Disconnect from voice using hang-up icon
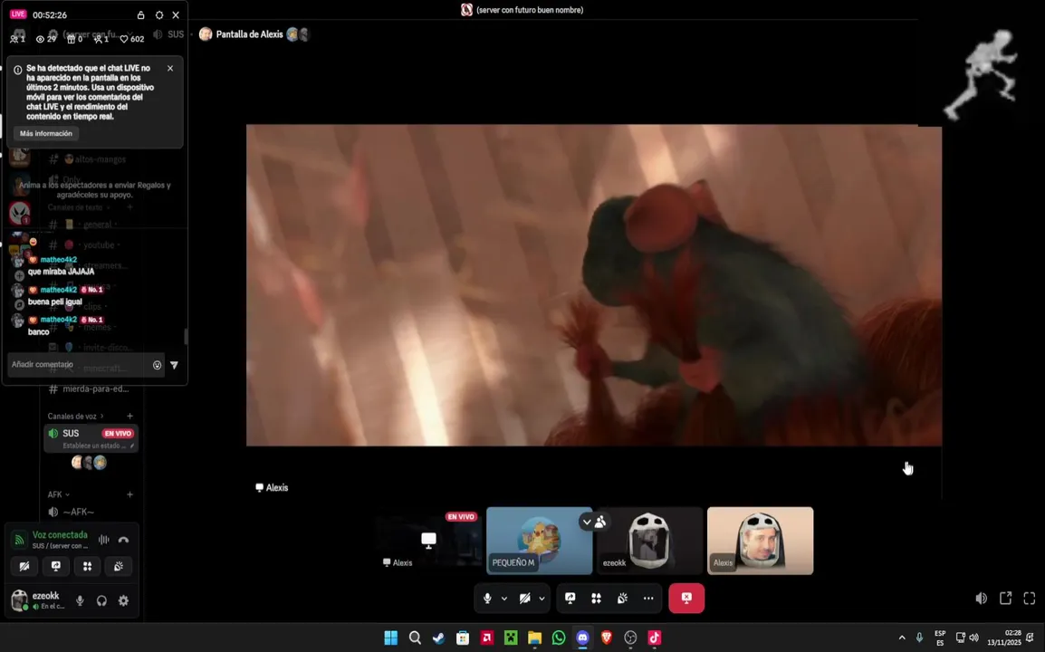This screenshot has width=1045, height=652. pos(123,540)
